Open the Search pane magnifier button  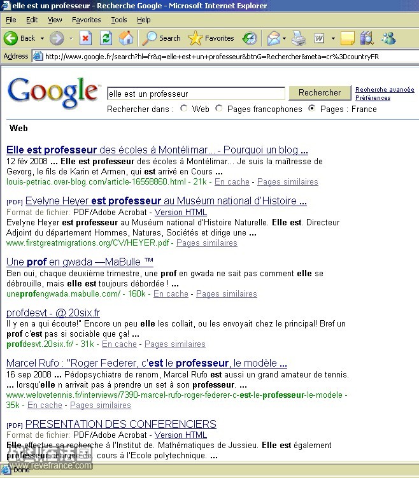(x=162, y=38)
